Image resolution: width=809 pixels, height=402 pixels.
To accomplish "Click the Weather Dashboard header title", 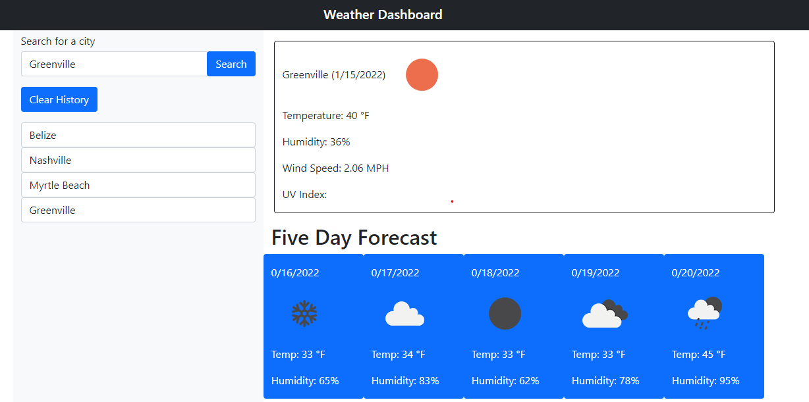I will [x=383, y=14].
